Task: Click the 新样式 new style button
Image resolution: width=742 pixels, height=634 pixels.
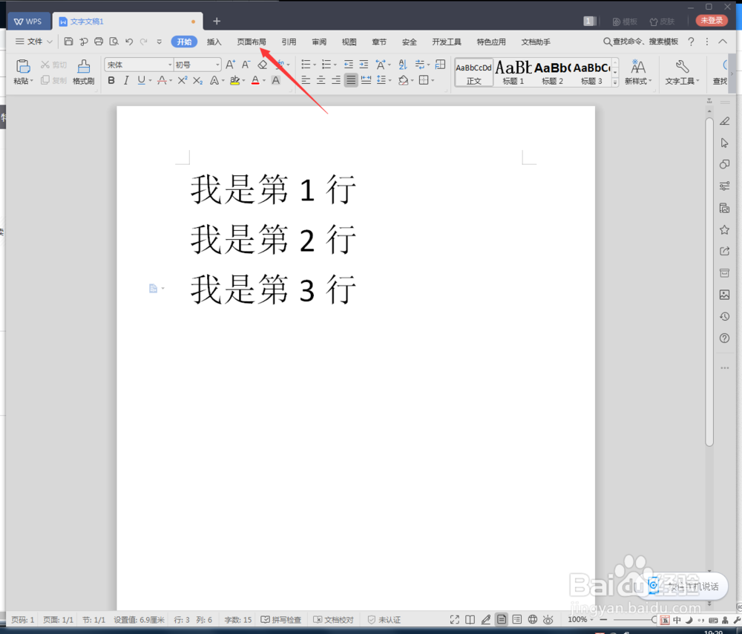Action: pyautogui.click(x=637, y=72)
